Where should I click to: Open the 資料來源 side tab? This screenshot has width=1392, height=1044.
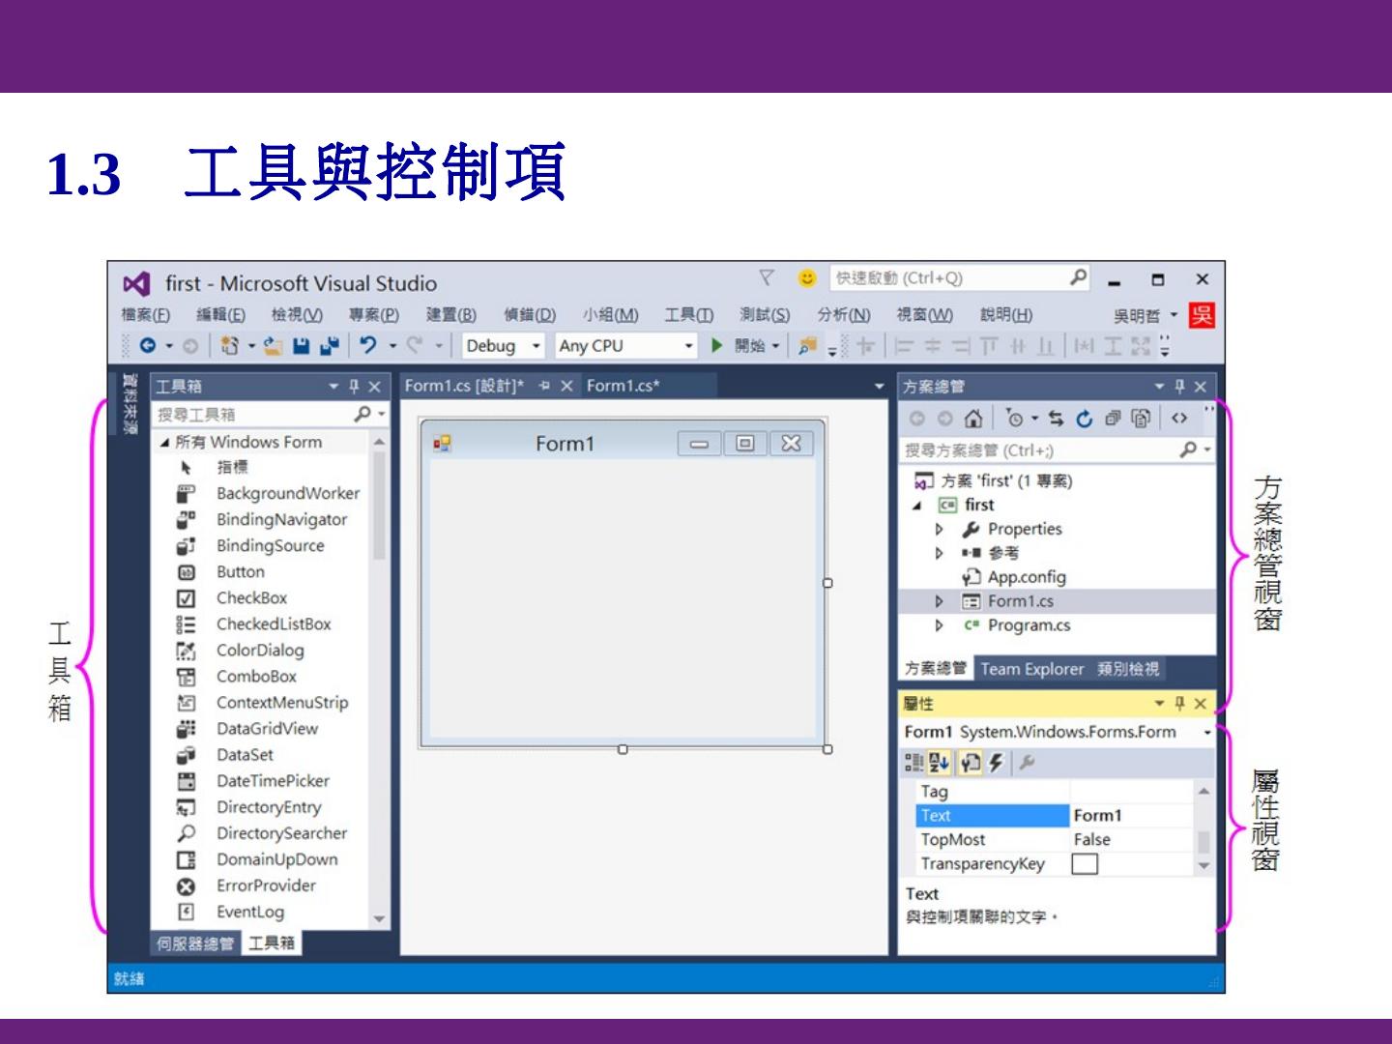(x=130, y=404)
